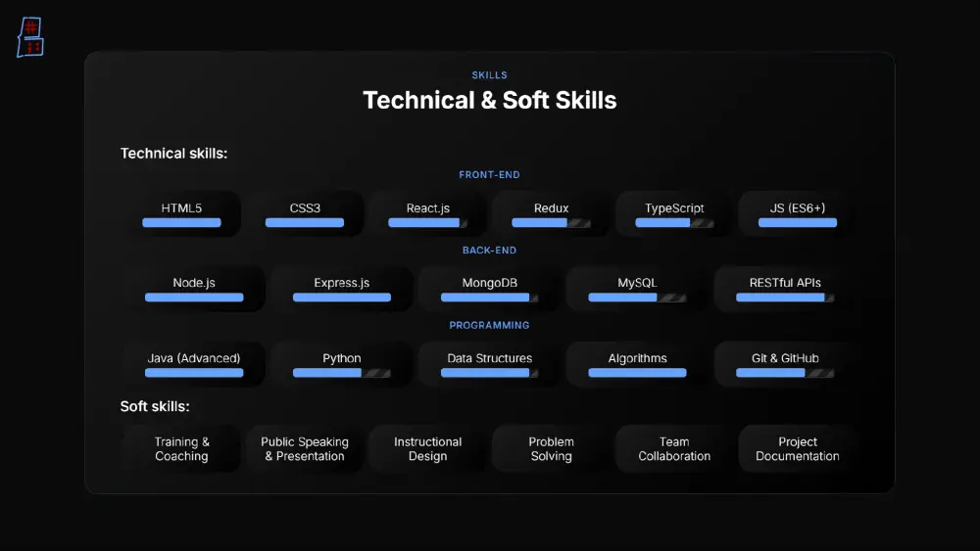Click the Technical skills: heading
Screen dimensions: 980x551
173,153
